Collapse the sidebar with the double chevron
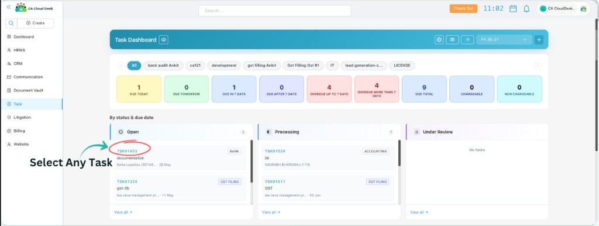 coord(8,7)
